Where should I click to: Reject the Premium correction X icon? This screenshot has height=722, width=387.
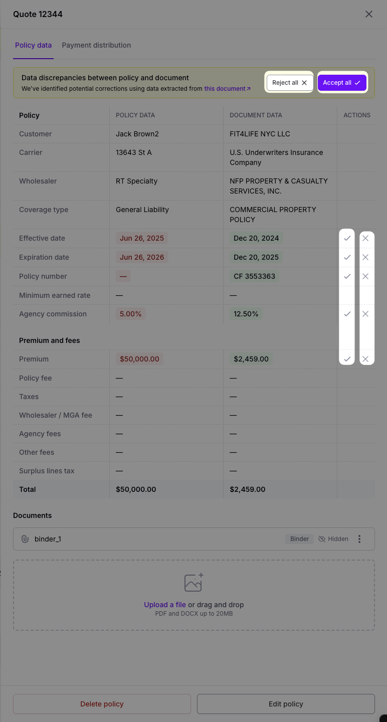[x=365, y=359]
